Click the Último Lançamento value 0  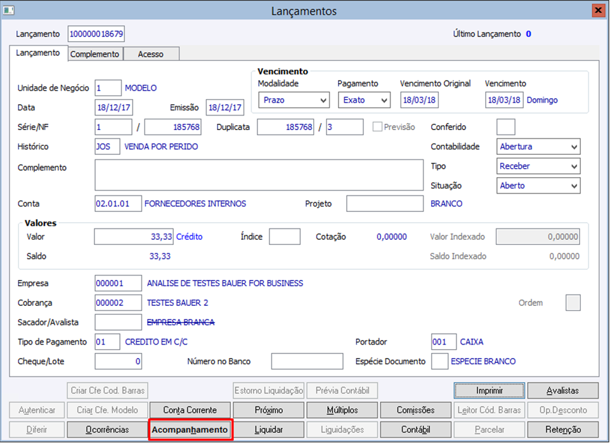click(528, 34)
